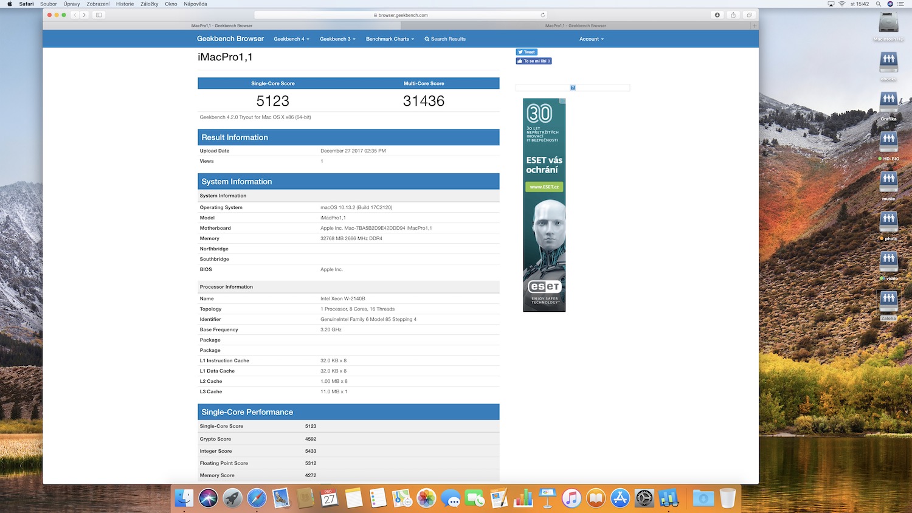Open the Úpravy menu
The height and width of the screenshot is (513, 912).
(x=72, y=4)
